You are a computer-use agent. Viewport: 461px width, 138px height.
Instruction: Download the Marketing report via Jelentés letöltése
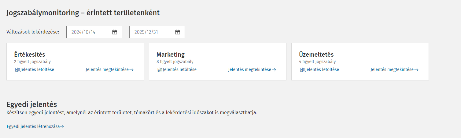point(180,69)
